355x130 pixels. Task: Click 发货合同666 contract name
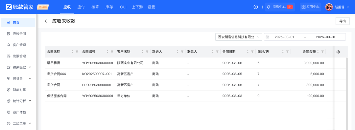pos(57,74)
